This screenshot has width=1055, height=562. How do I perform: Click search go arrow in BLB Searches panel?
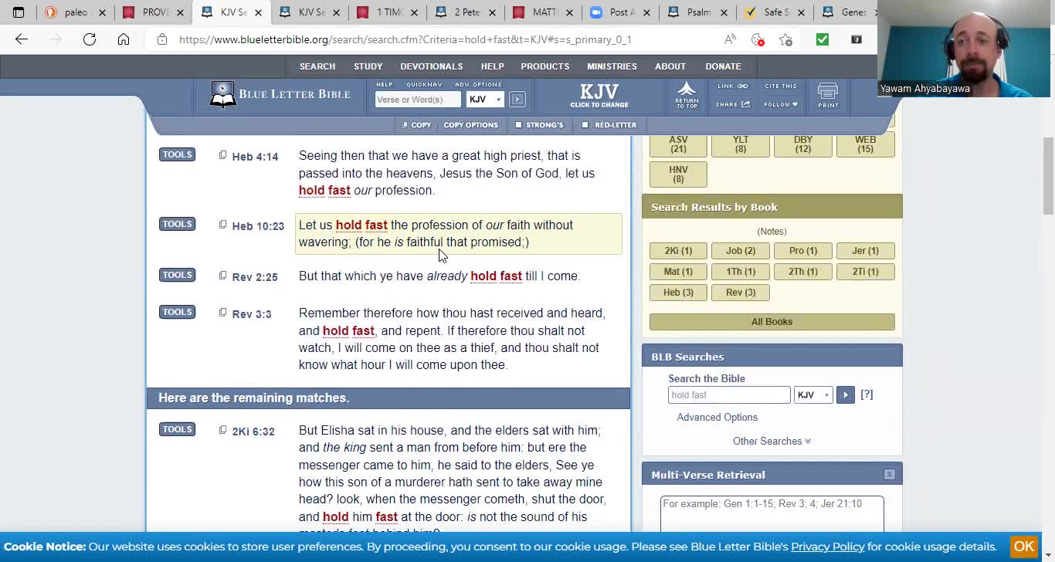click(845, 394)
